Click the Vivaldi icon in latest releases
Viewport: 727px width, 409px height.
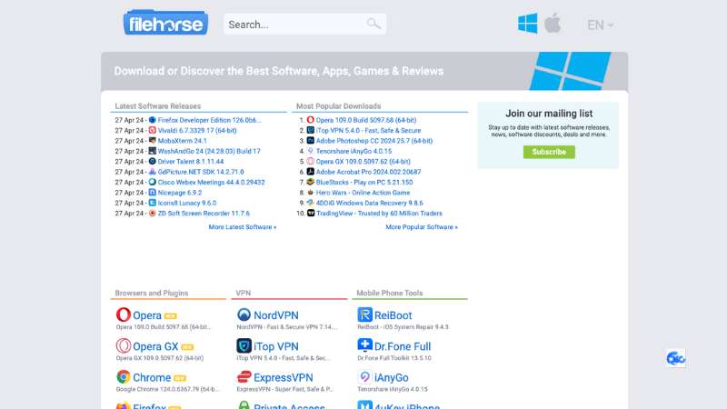point(152,130)
